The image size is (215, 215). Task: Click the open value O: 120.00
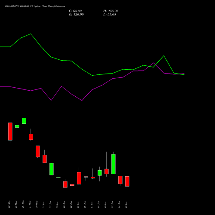pos(76,15)
